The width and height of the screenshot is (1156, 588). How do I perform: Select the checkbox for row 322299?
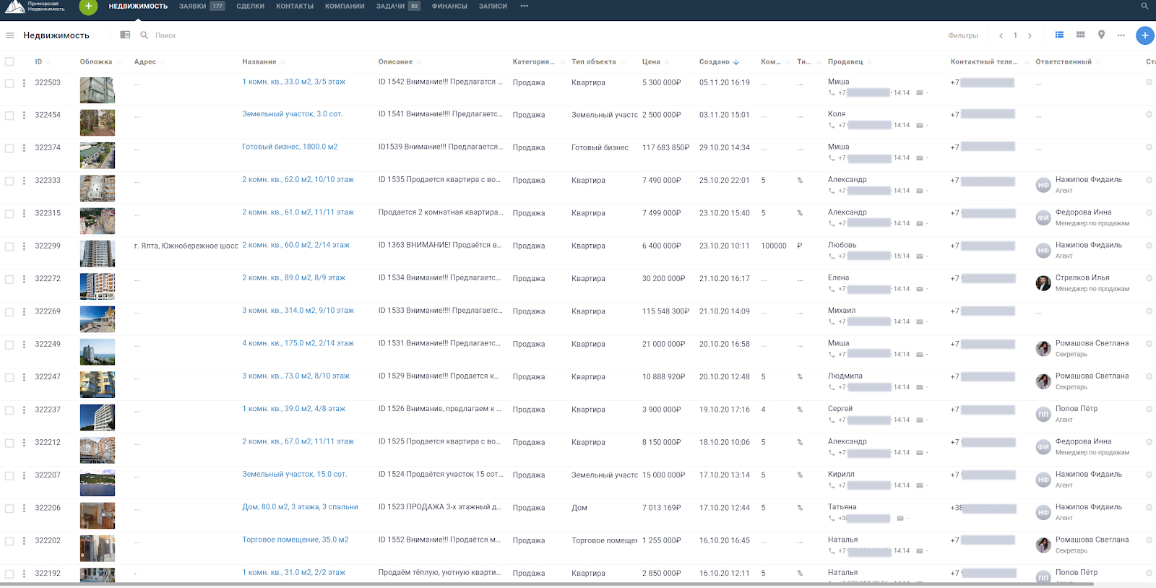(x=9, y=246)
